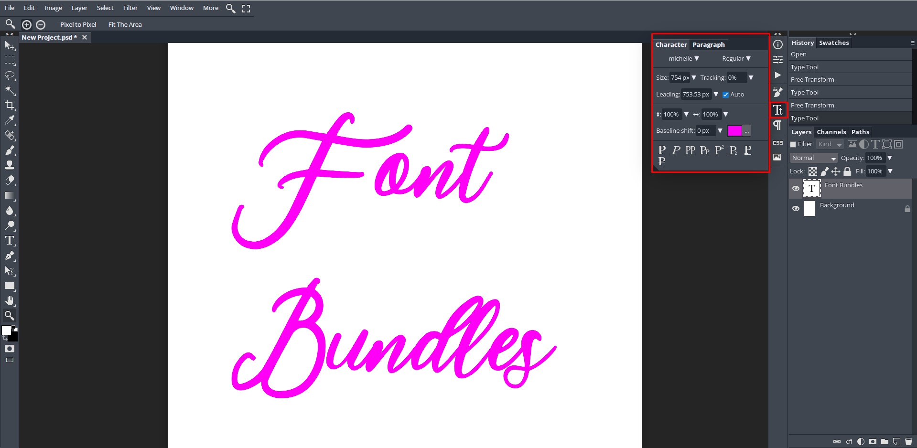Open the Brush settings panel icon
The width and height of the screenshot is (917, 448).
[x=778, y=92]
